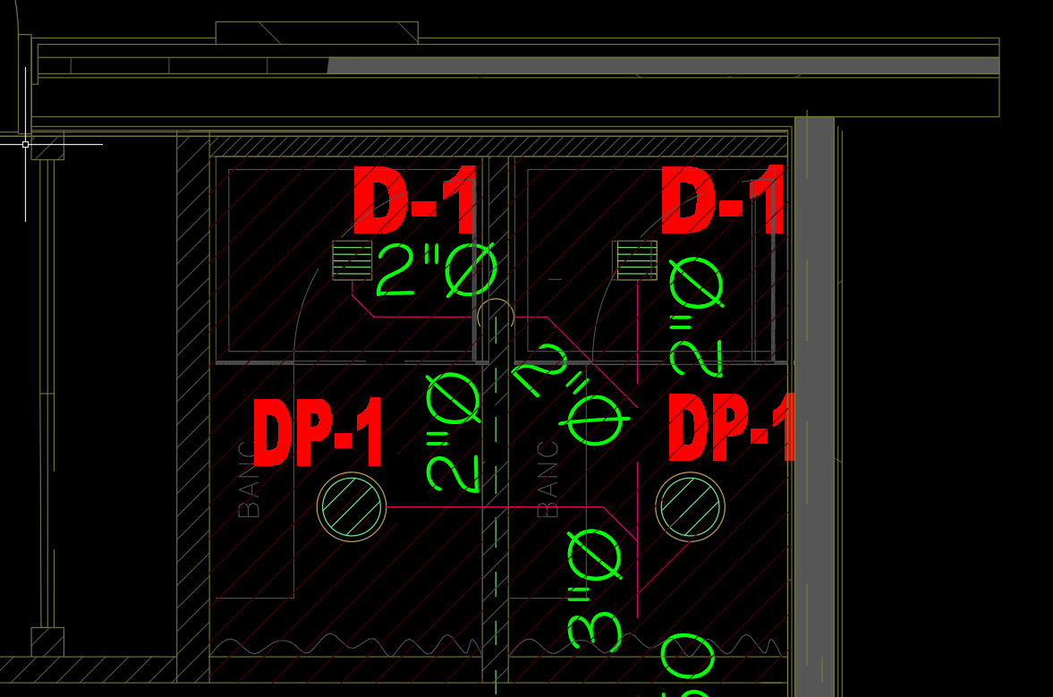Click the left circular hatched drain symbol
The width and height of the screenshot is (1053, 697).
(352, 506)
